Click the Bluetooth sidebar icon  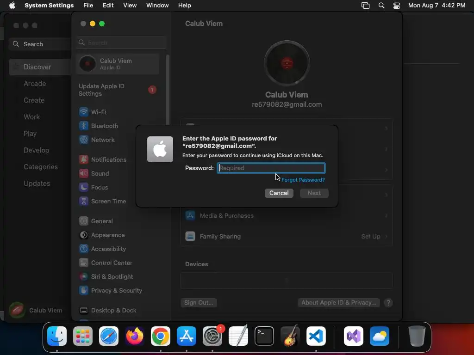(x=83, y=126)
